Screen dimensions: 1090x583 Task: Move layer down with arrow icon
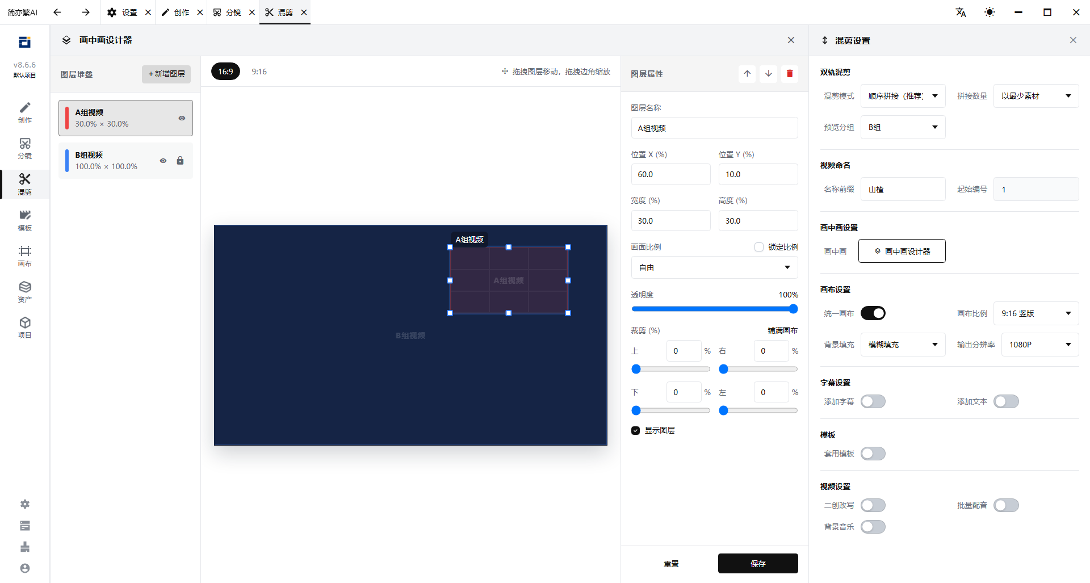point(768,74)
